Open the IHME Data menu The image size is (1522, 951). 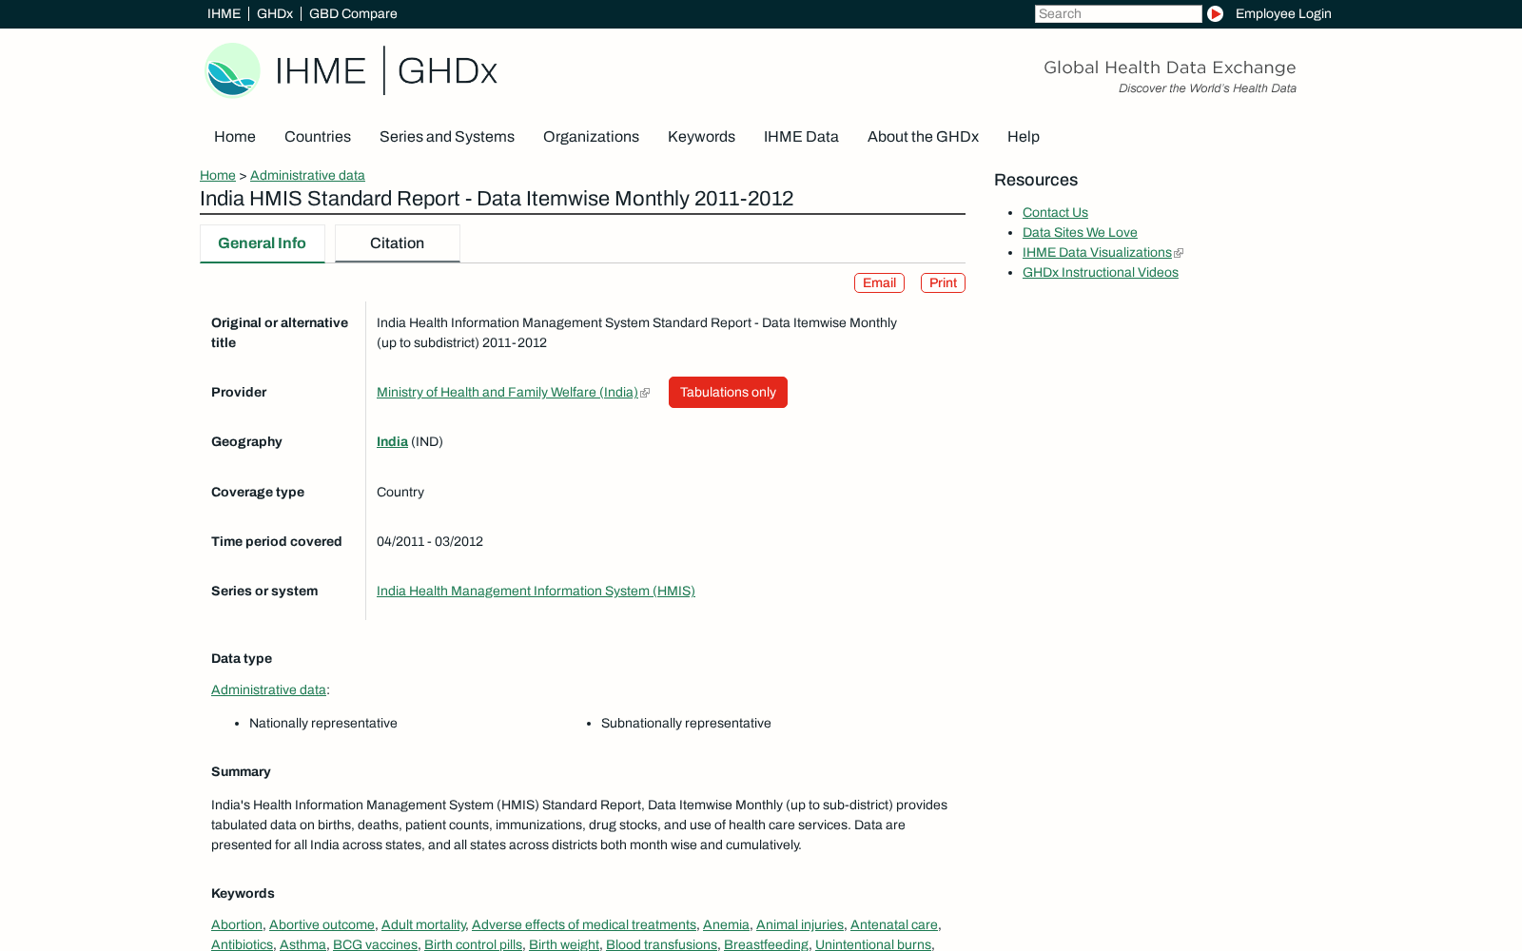click(x=801, y=137)
